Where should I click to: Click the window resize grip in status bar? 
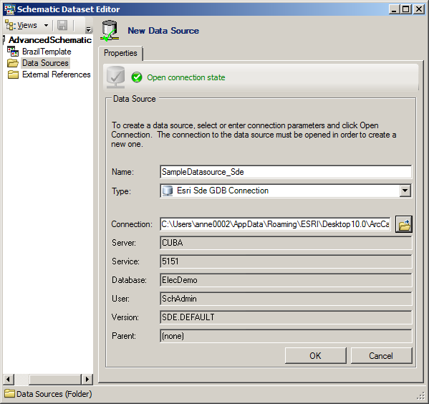pos(420,395)
